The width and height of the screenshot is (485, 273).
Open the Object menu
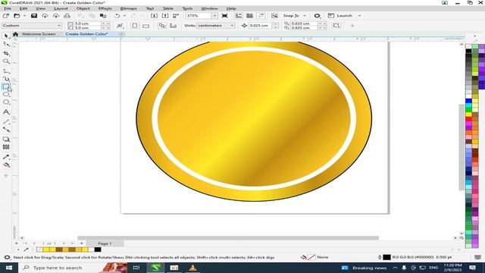(83, 8)
